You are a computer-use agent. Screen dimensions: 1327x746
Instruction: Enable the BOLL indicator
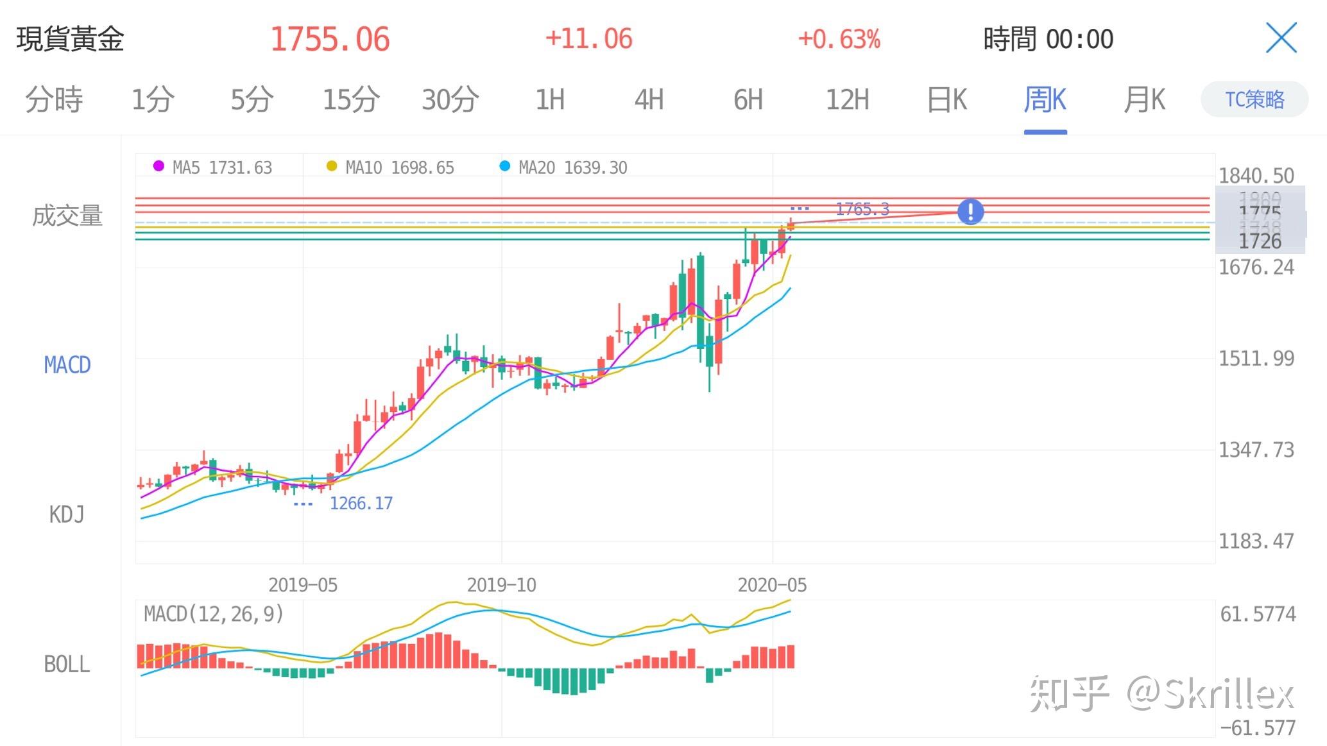click(x=67, y=664)
